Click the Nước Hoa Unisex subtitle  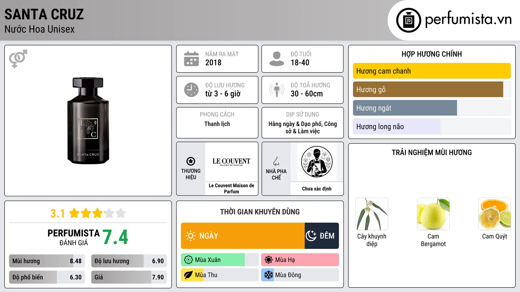point(40,29)
